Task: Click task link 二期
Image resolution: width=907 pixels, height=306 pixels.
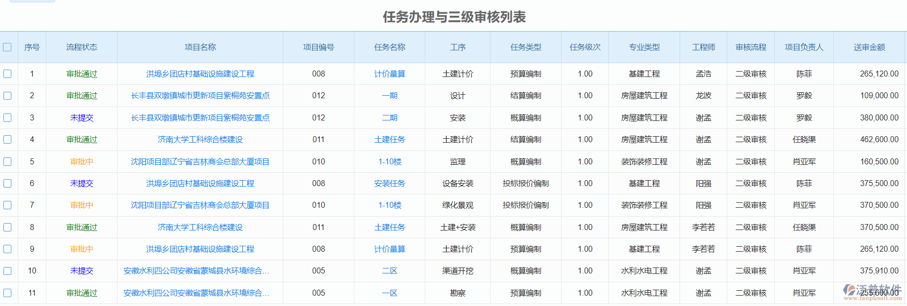Action: pyautogui.click(x=390, y=117)
